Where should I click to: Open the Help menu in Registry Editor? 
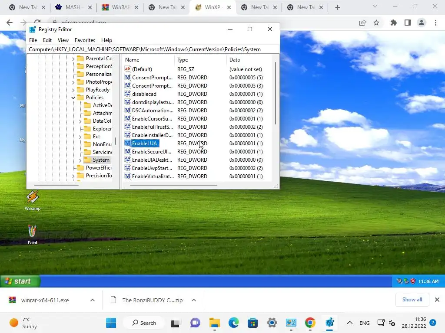pyautogui.click(x=106, y=40)
